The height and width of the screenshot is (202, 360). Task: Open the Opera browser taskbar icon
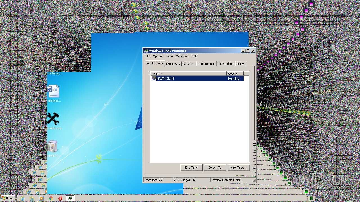click(x=60, y=198)
